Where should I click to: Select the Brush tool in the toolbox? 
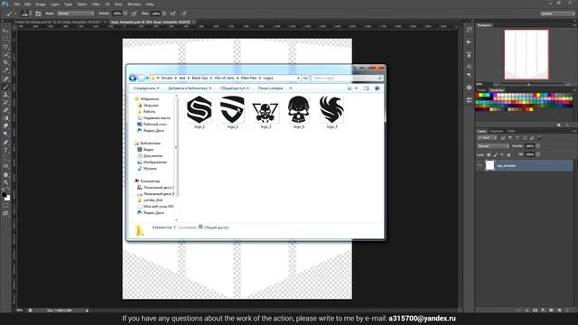[x=5, y=87]
